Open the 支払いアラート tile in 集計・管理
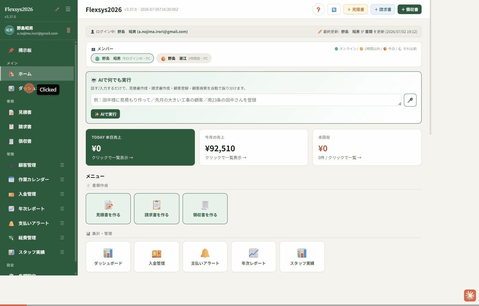Image resolution: width=479 pixels, height=306 pixels. click(x=205, y=257)
